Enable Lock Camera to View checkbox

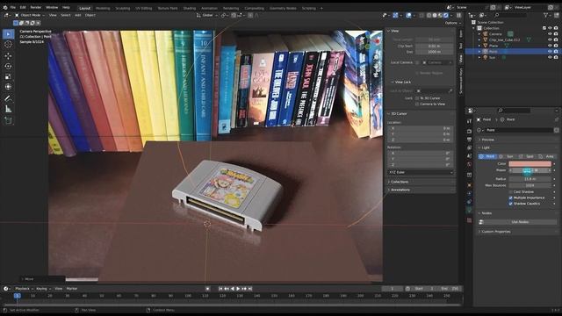click(417, 104)
